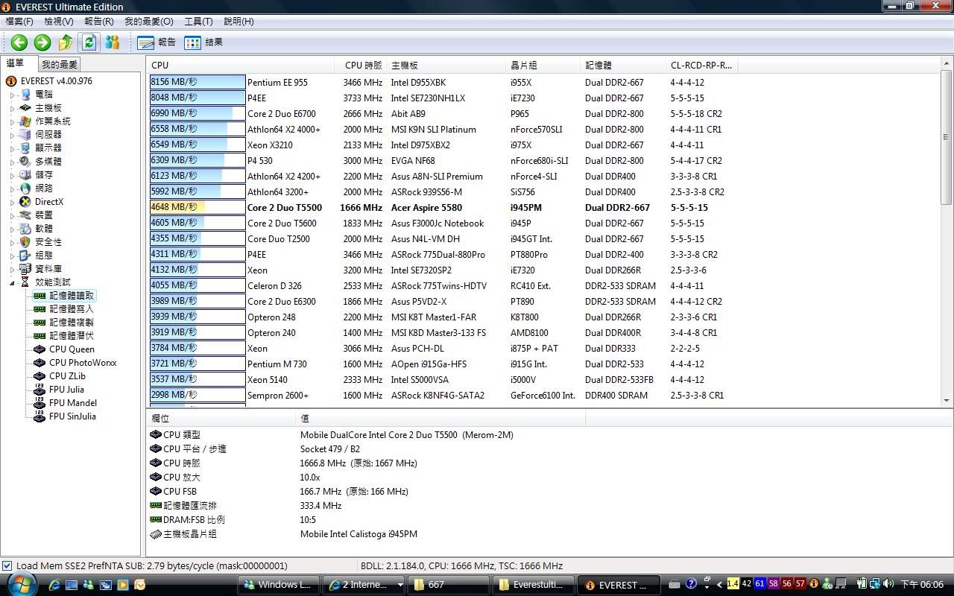Viewport: 954px width, 596px height.
Task: Open the 工具(T) menu
Action: (x=198, y=22)
